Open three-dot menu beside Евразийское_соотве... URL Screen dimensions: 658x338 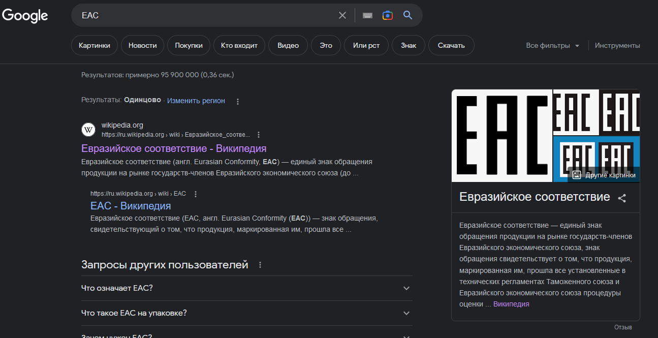[259, 135]
